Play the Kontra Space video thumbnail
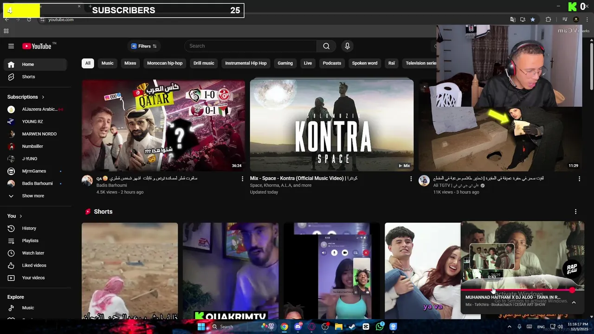 [x=331, y=125]
